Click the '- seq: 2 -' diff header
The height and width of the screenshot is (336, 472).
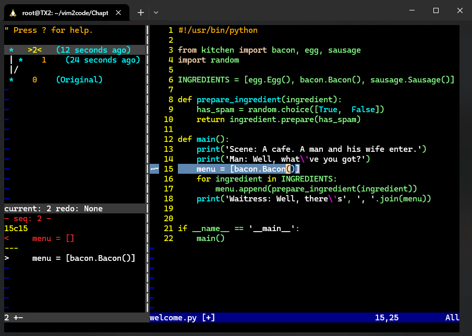coord(28,219)
